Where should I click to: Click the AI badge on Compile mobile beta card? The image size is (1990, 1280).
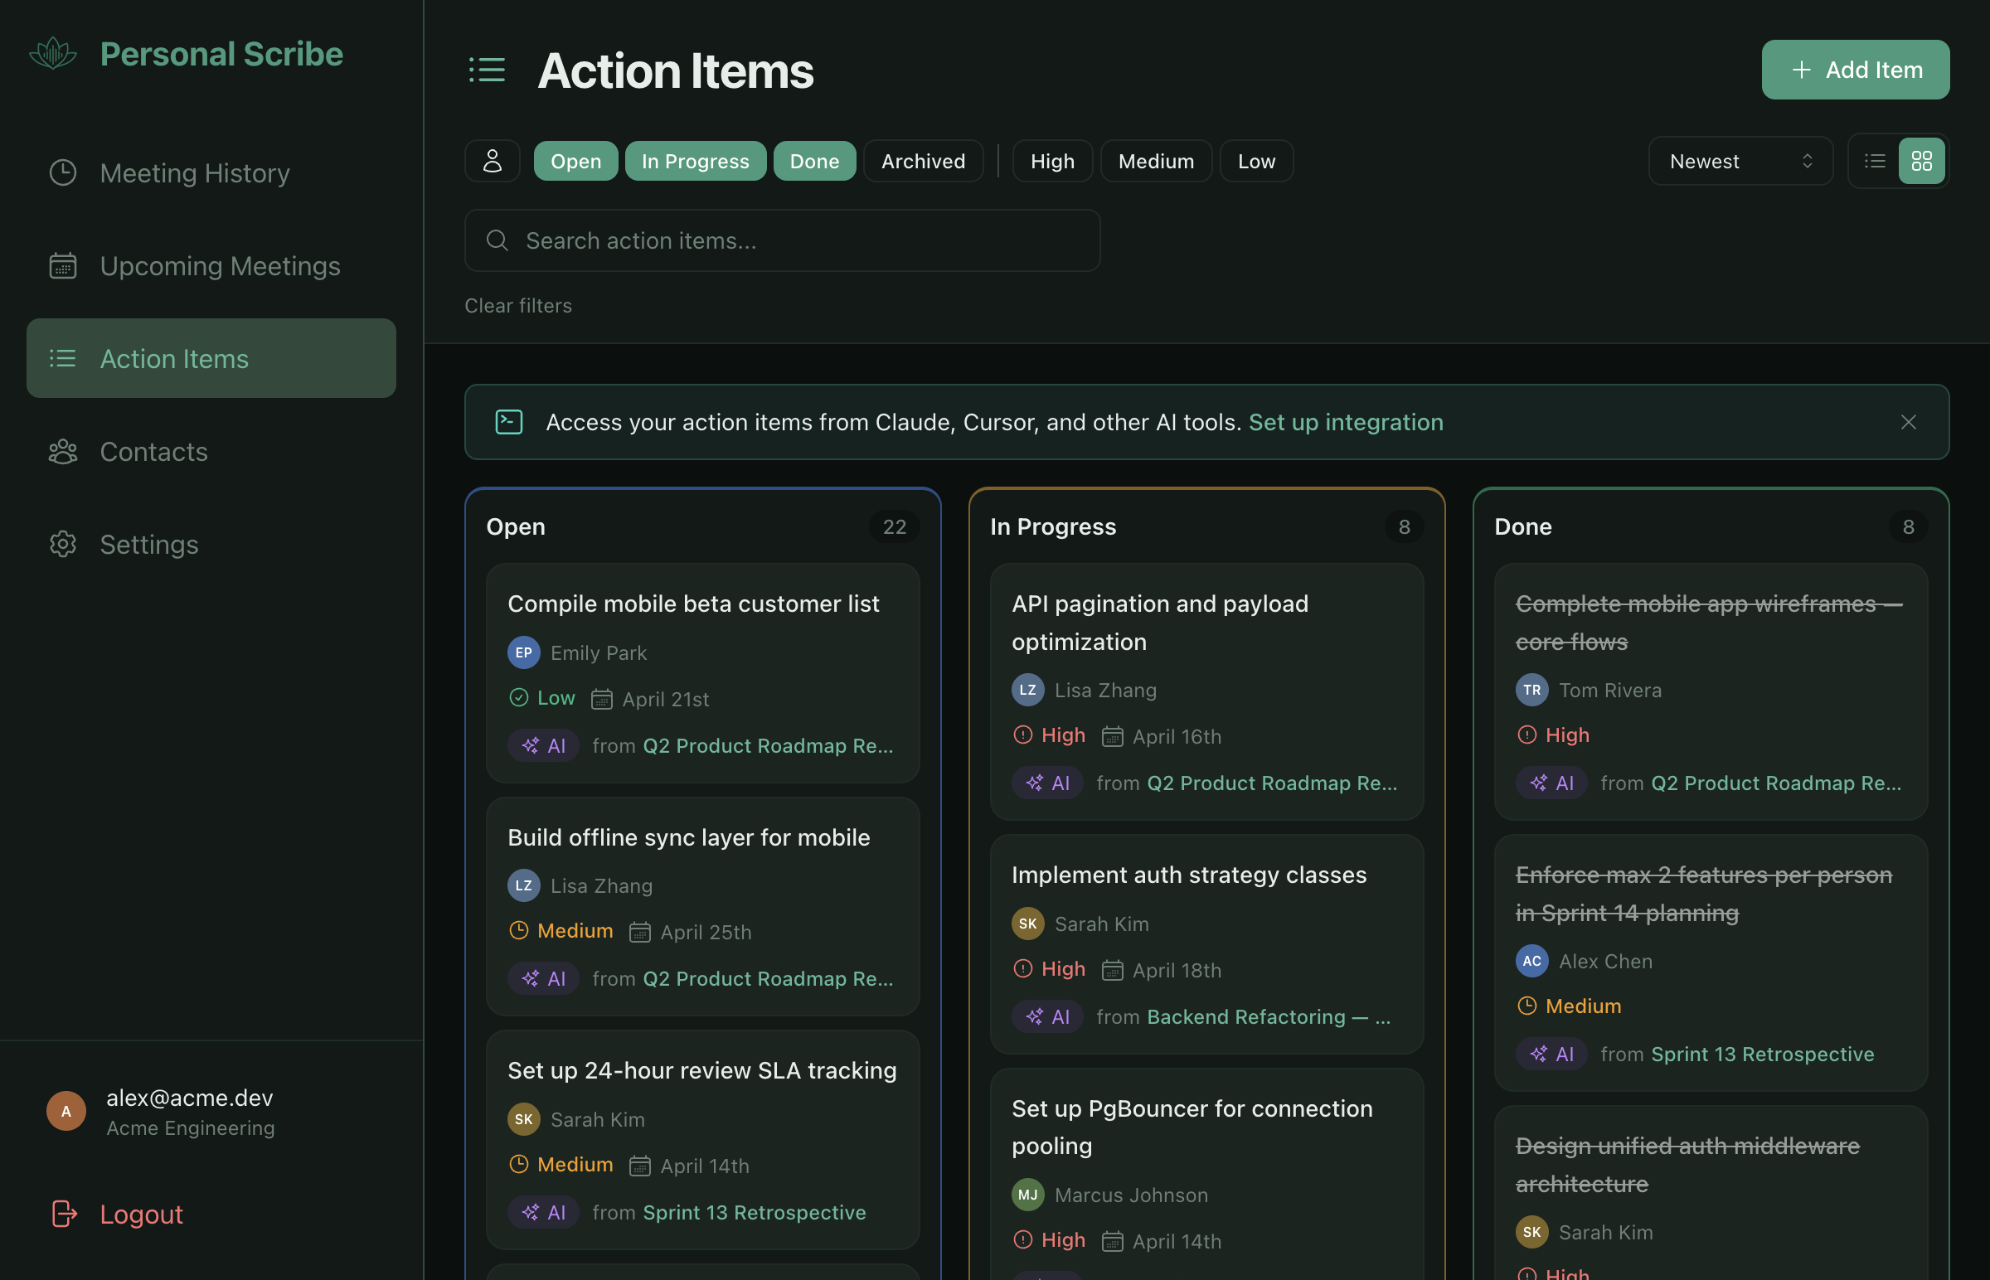[x=544, y=745]
